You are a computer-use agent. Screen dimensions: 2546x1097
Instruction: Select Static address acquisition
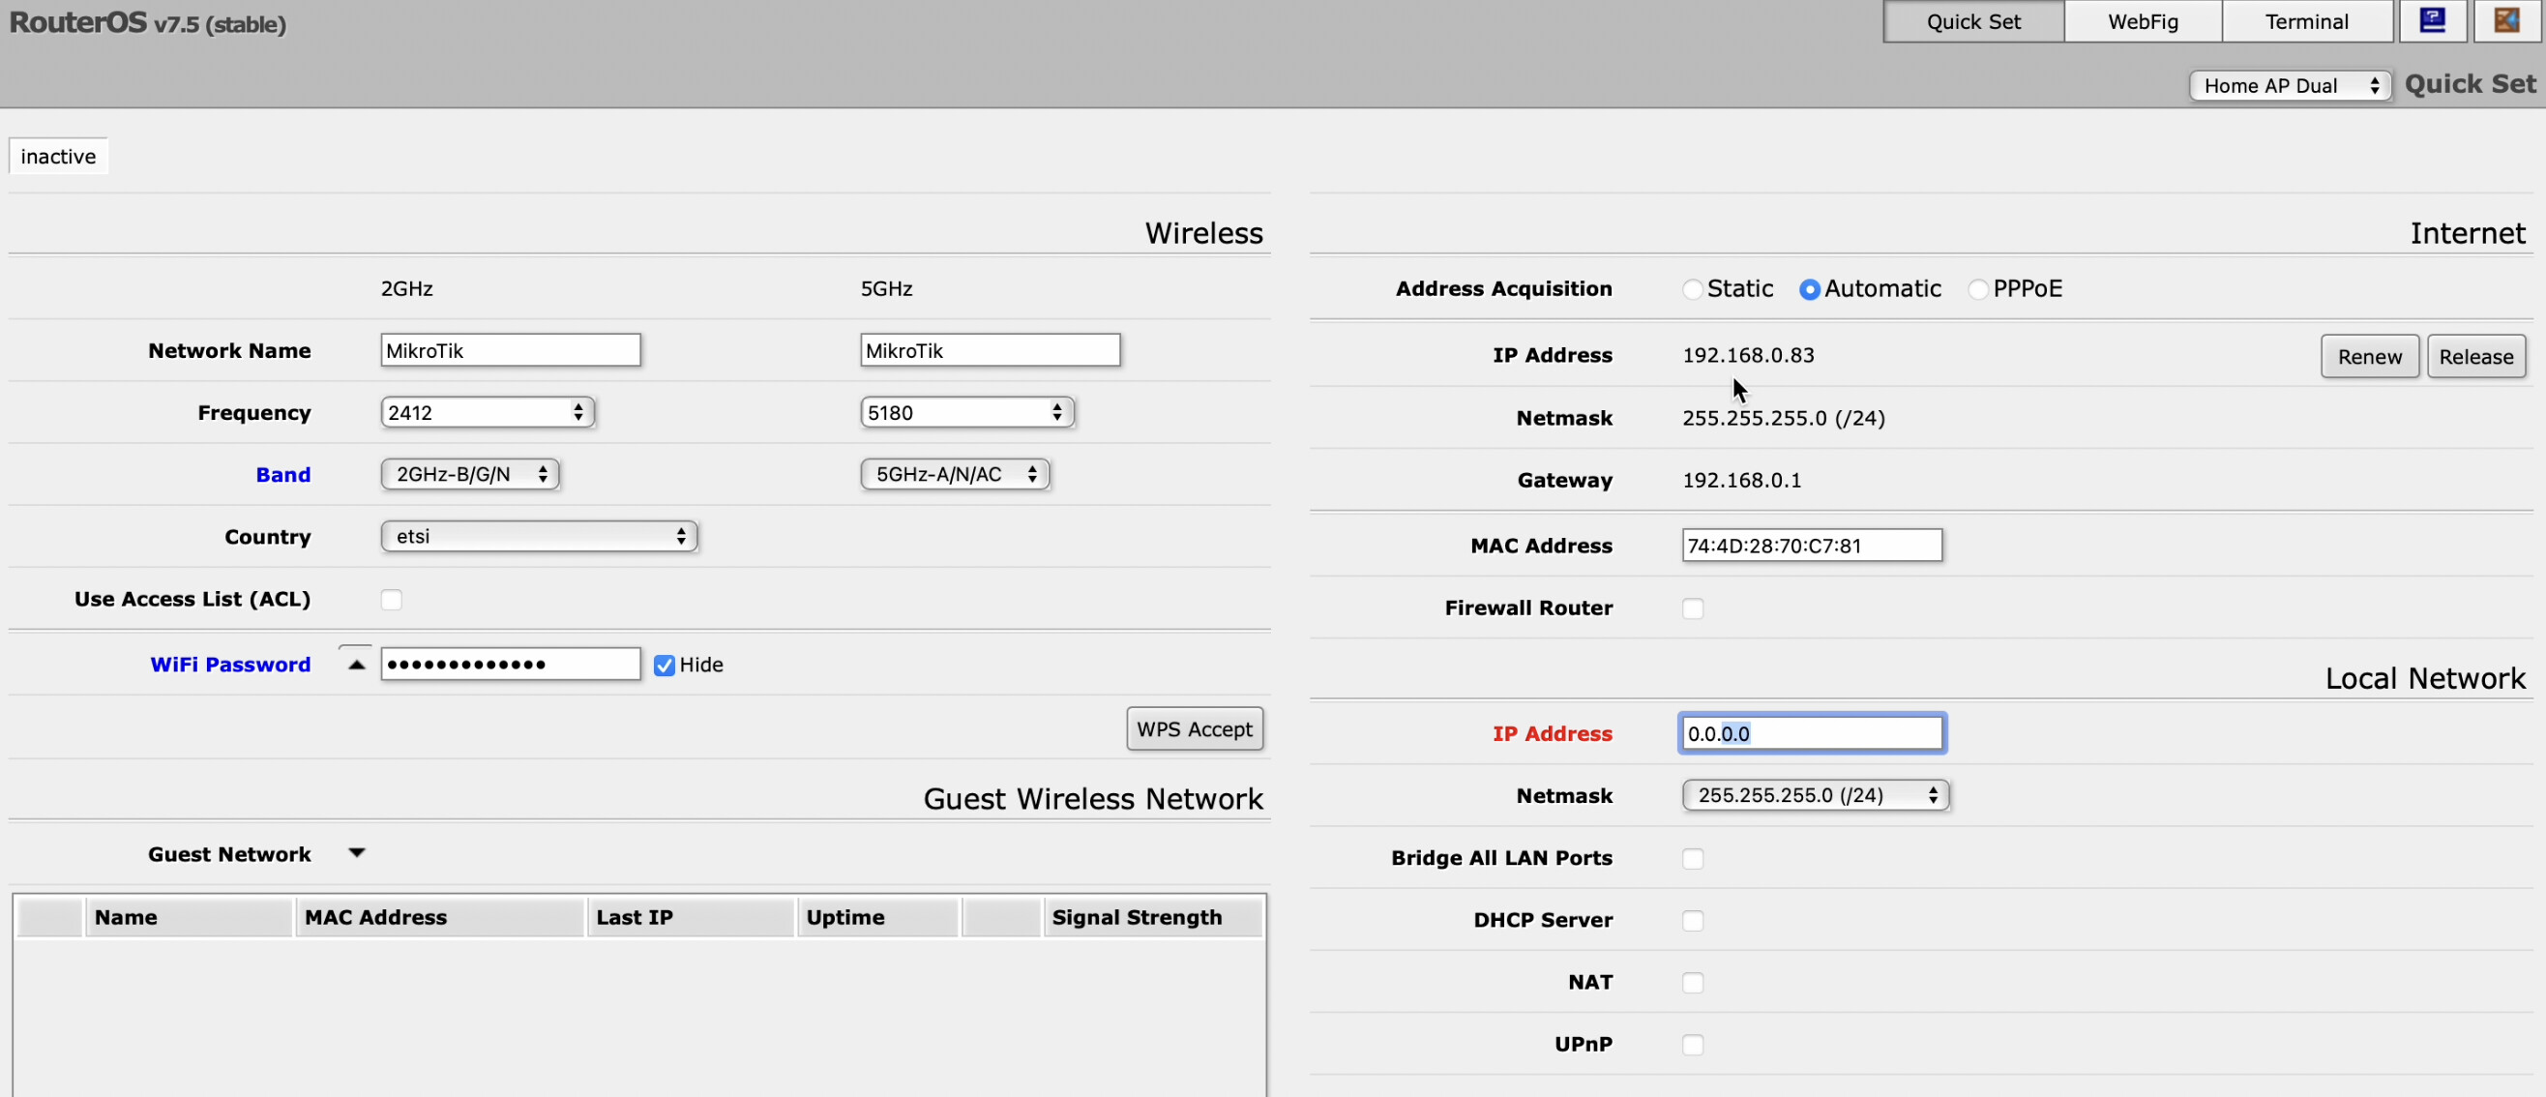click(x=1692, y=289)
